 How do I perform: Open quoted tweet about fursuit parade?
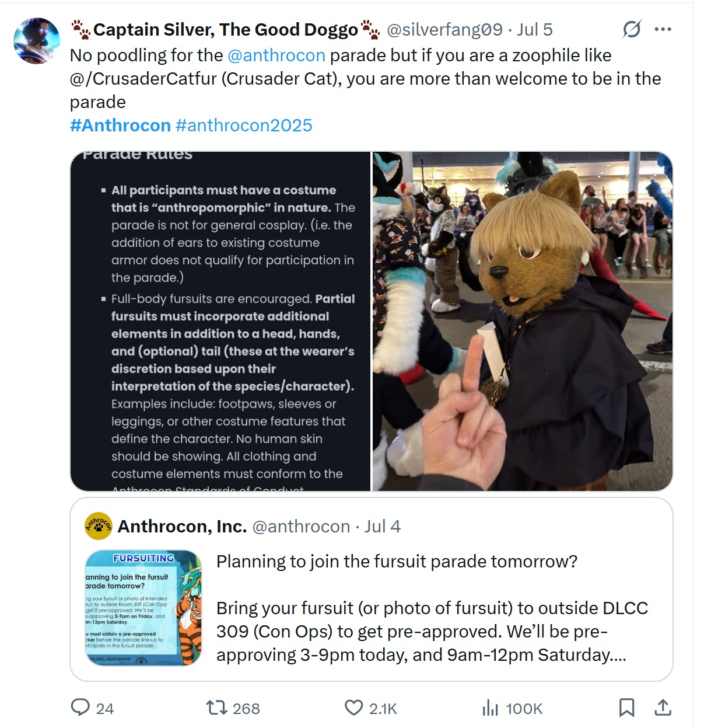tap(372, 590)
